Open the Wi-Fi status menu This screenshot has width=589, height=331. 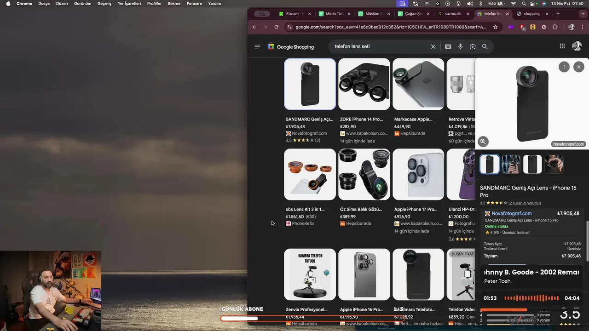(x=513, y=3)
